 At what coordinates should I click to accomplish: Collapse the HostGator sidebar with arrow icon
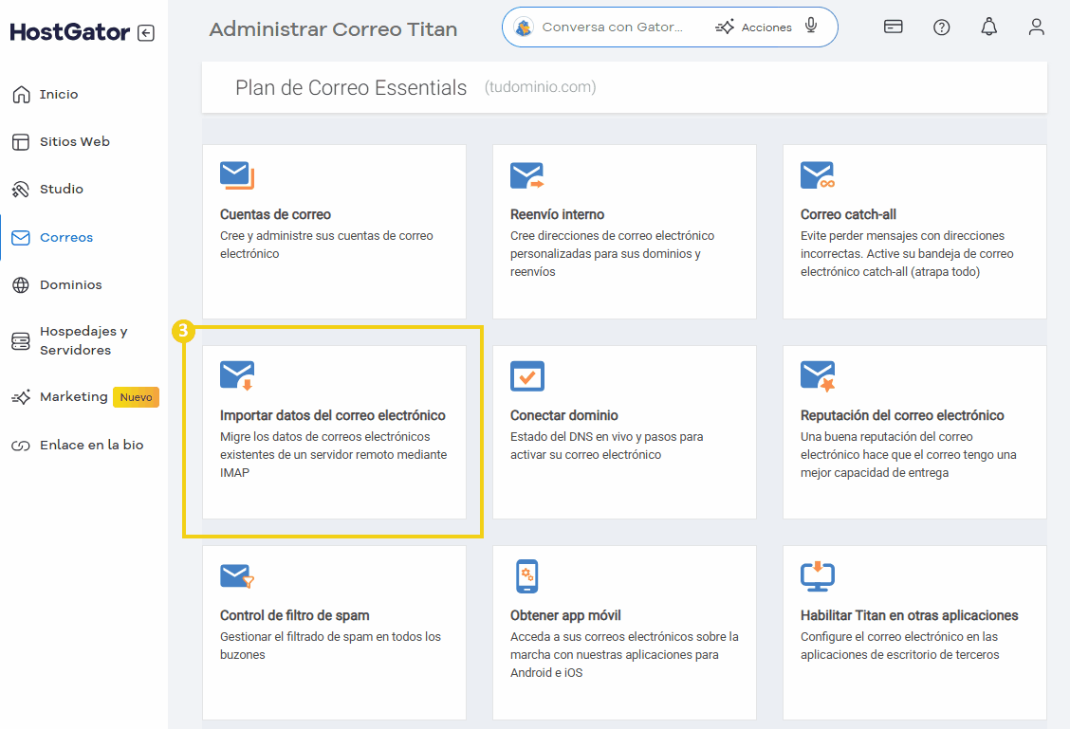pos(145,33)
